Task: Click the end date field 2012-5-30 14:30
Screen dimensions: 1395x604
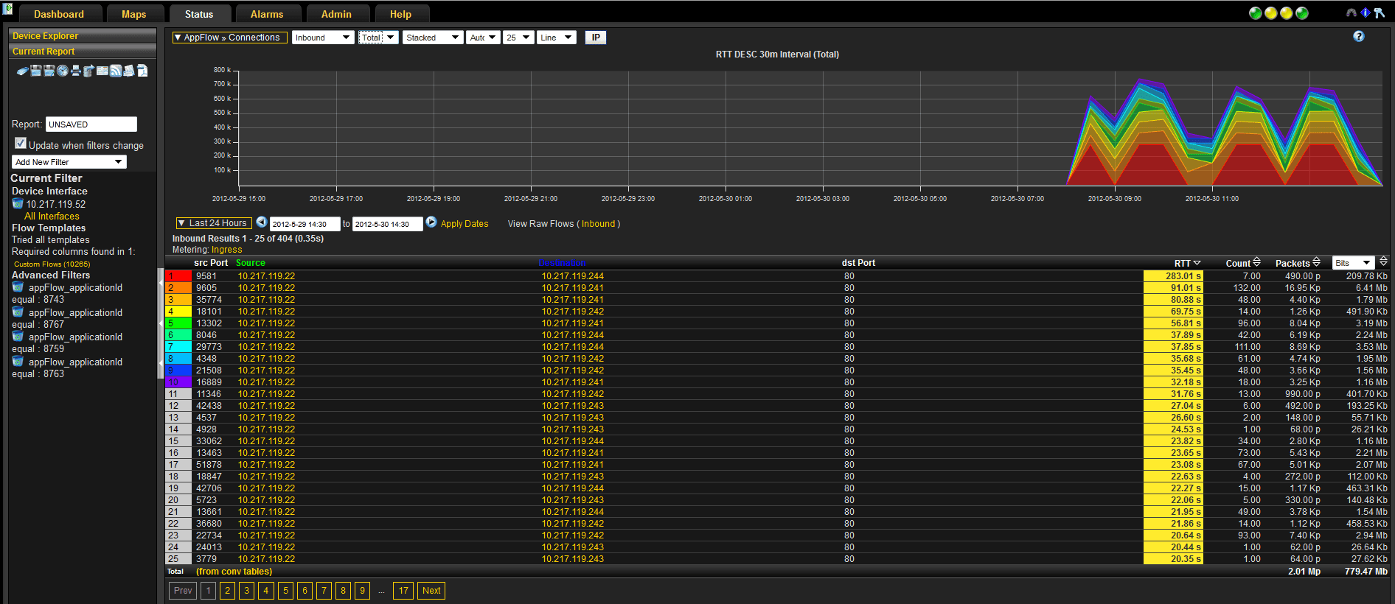Action: point(388,224)
